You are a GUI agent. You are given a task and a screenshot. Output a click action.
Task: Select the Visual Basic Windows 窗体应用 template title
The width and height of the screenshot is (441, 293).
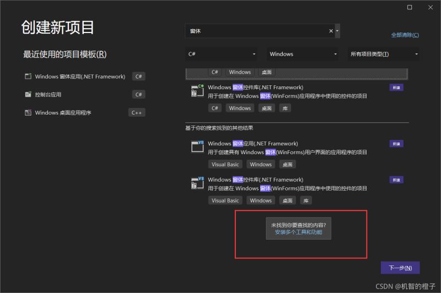click(x=253, y=144)
